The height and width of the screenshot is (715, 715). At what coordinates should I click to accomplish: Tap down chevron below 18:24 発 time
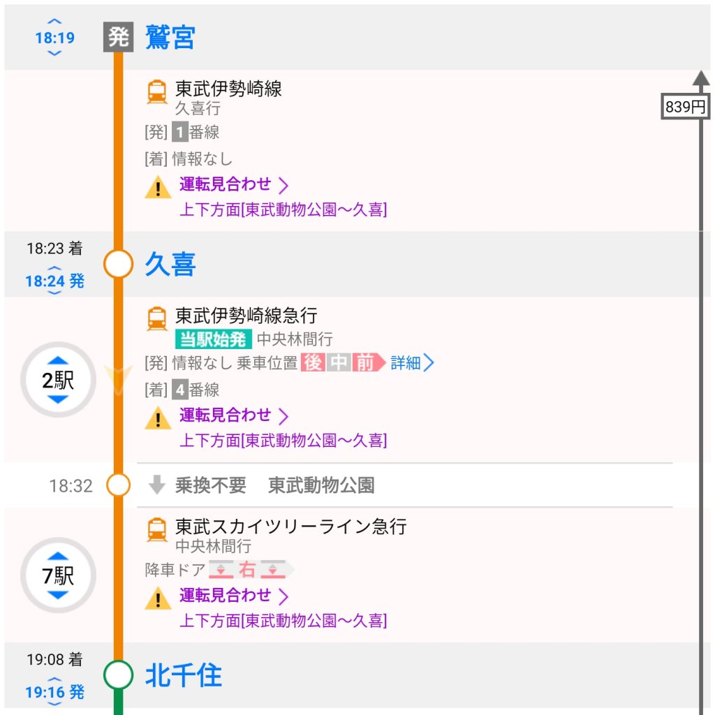pyautogui.click(x=54, y=293)
